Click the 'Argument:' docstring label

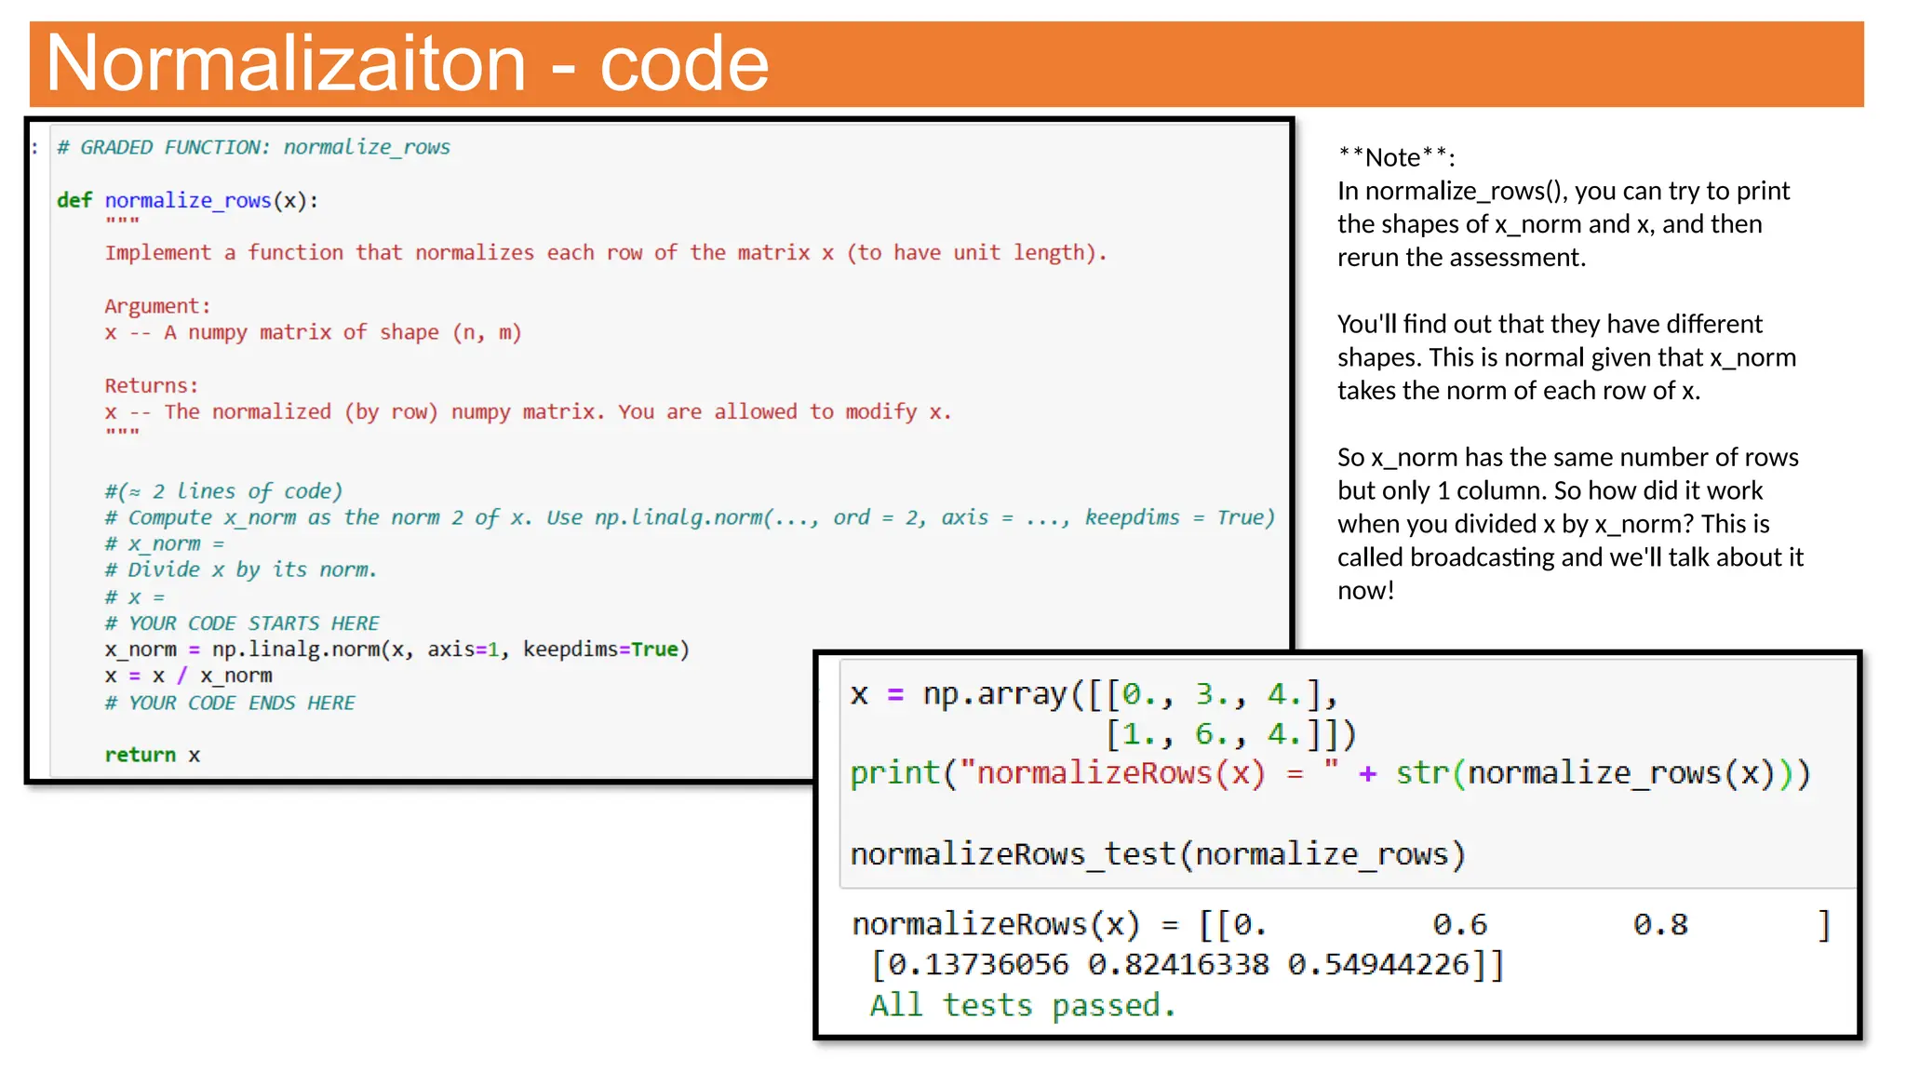pos(157,306)
